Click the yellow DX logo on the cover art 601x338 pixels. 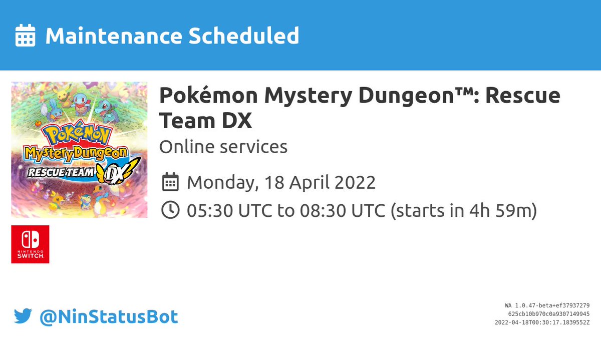click(120, 171)
